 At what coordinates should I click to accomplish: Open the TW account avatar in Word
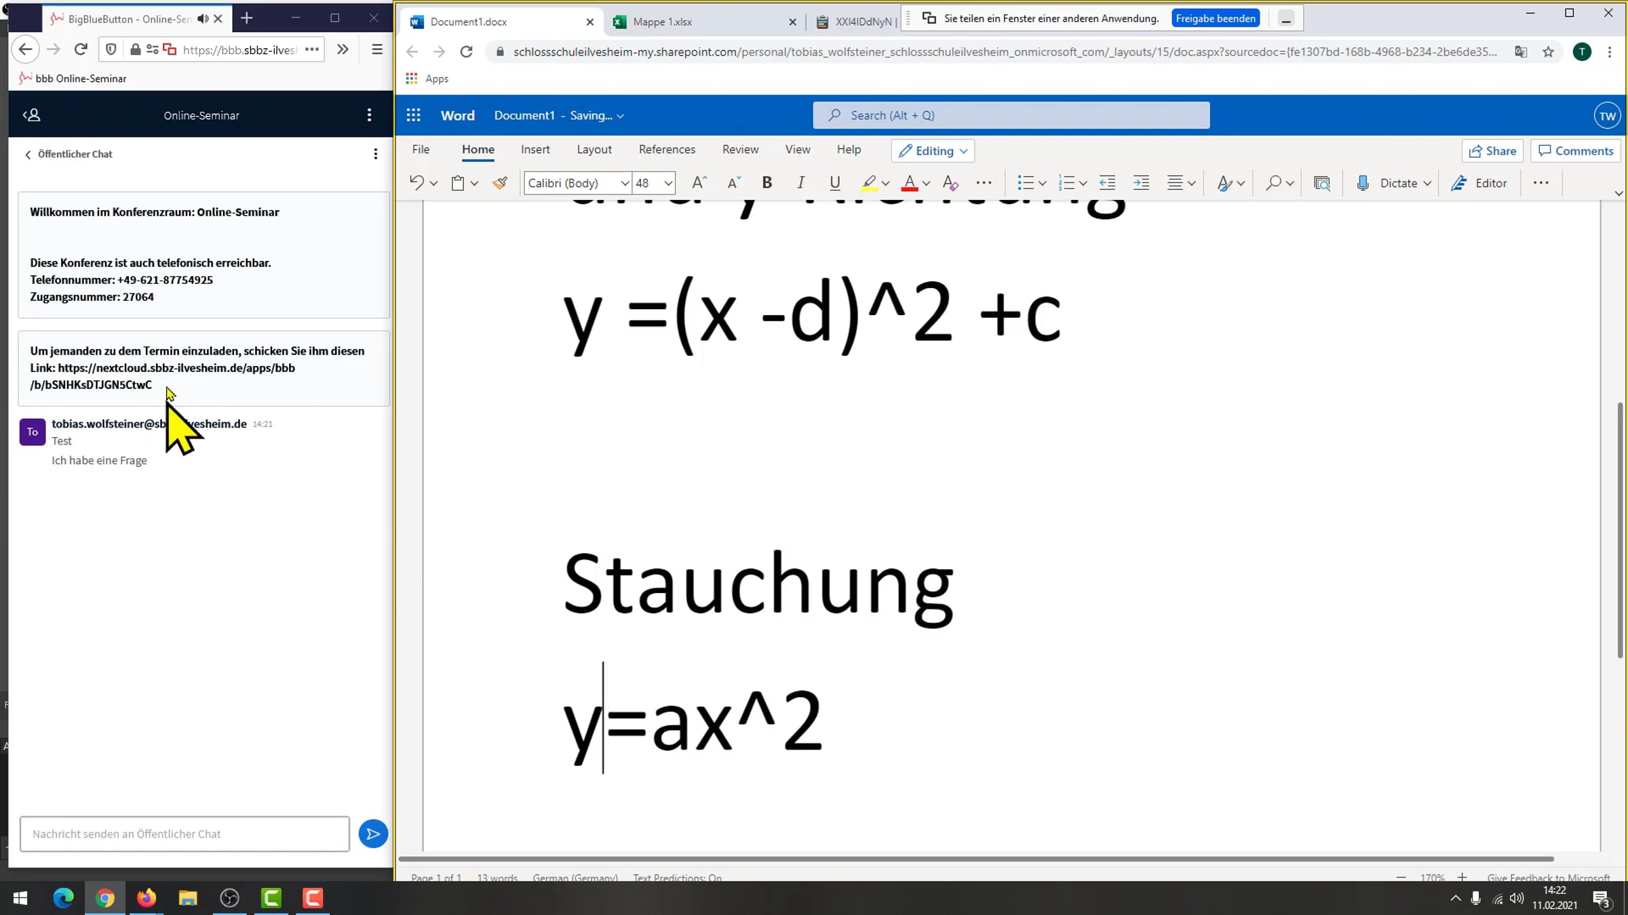[1607, 116]
